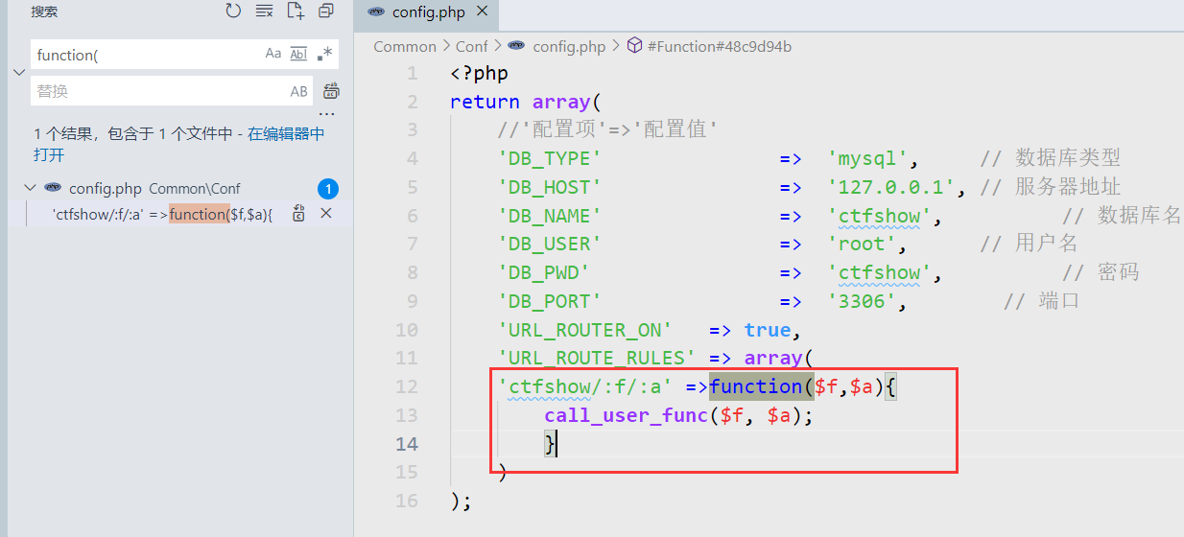The height and width of the screenshot is (537, 1184).
Task: Click line number 12 in gutter
Action: click(407, 386)
